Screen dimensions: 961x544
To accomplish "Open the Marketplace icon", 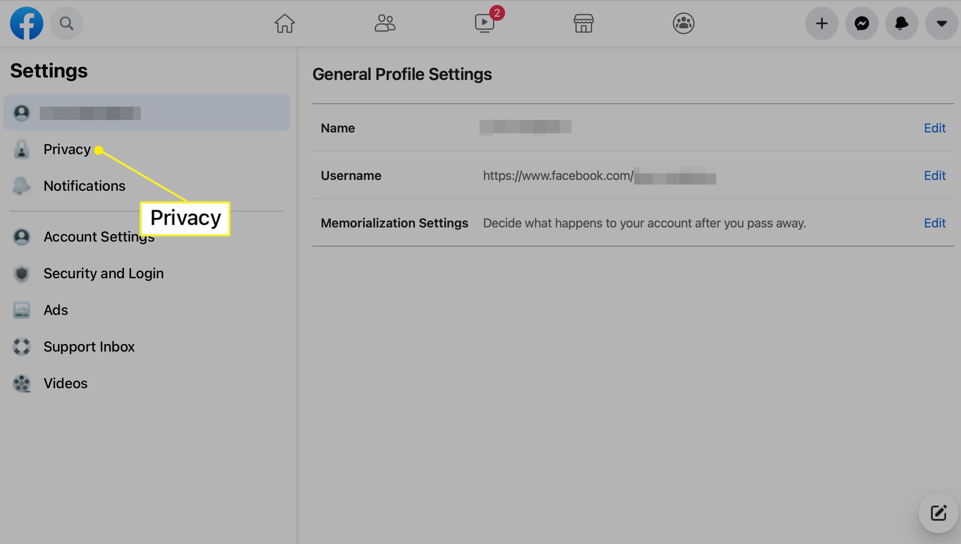I will (582, 22).
